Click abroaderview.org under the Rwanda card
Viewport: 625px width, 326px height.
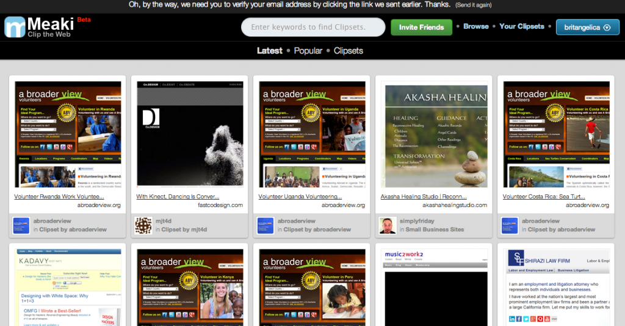[x=99, y=205]
